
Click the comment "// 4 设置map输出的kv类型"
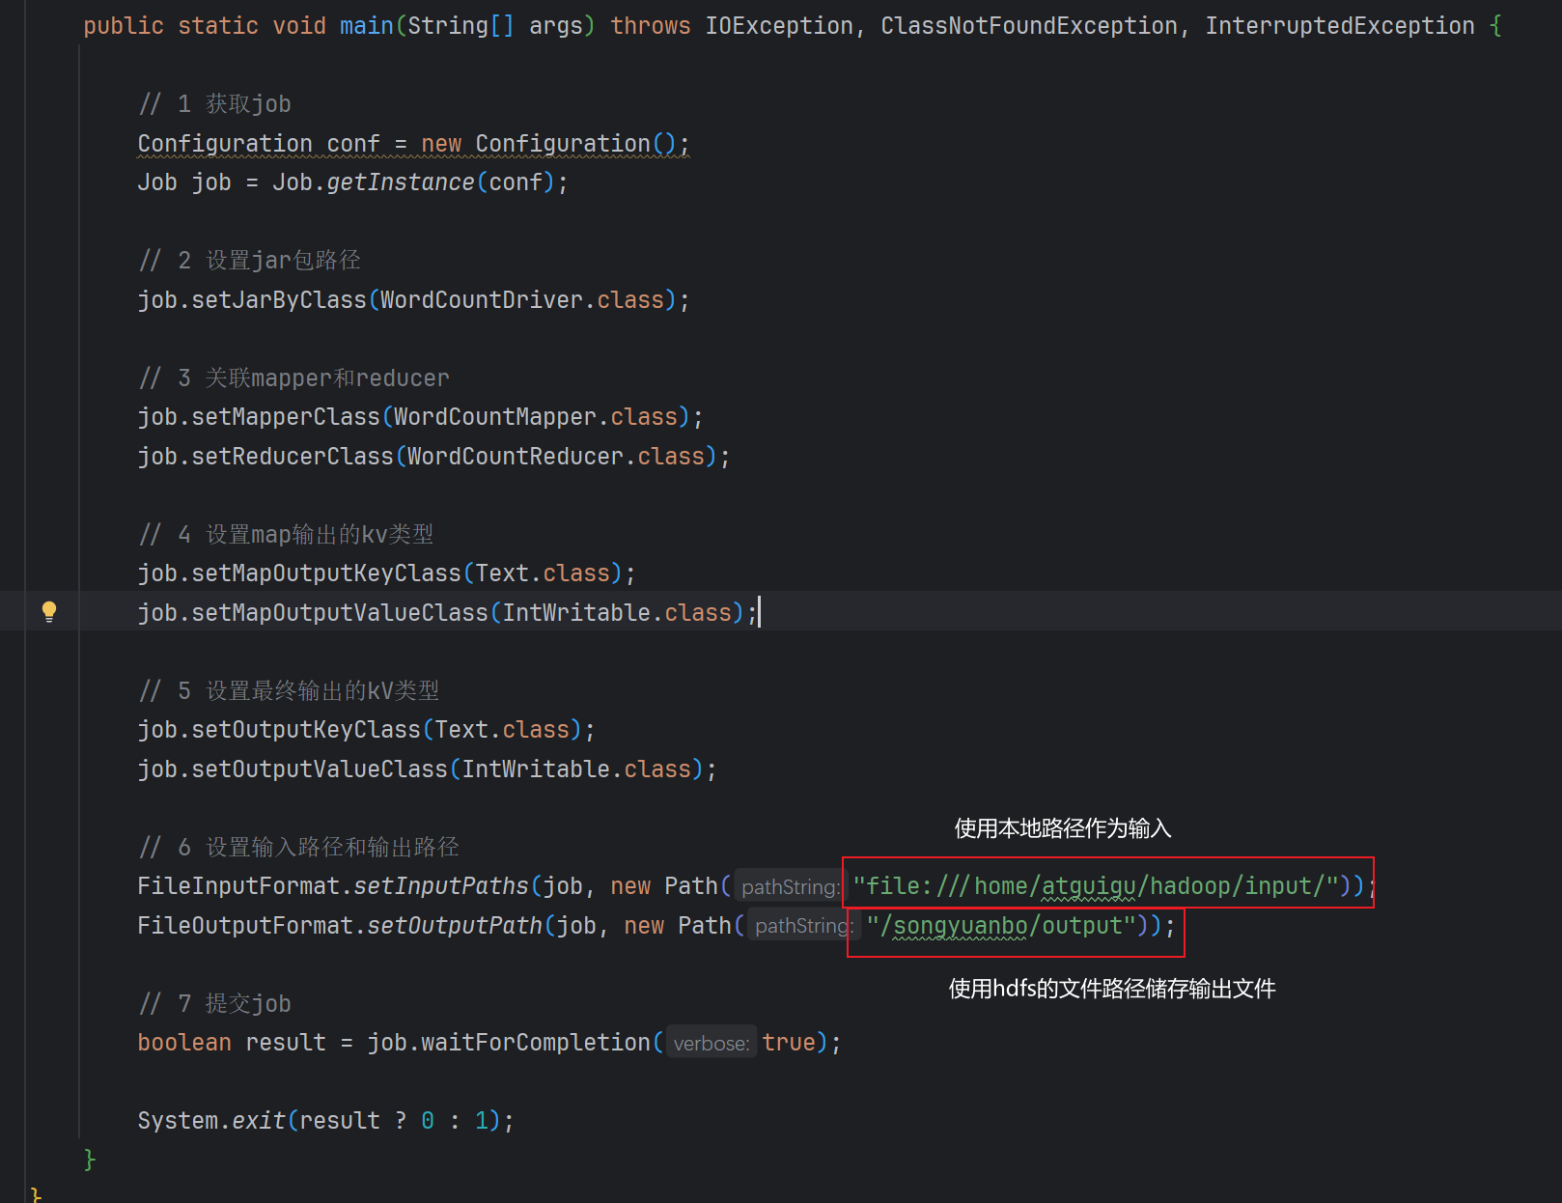(286, 535)
